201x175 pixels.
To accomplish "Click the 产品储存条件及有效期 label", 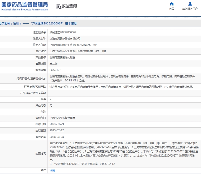I will point(33,93).
